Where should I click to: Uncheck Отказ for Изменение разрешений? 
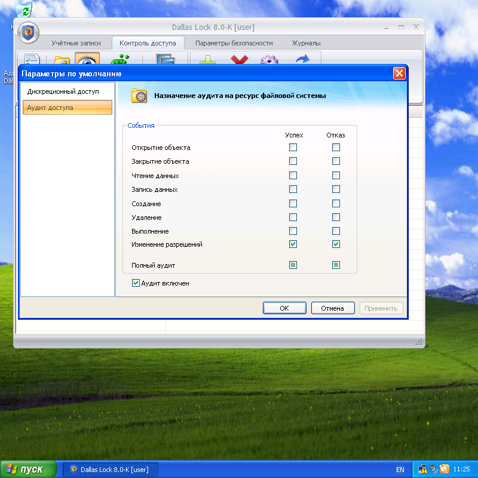pyautogui.click(x=336, y=244)
